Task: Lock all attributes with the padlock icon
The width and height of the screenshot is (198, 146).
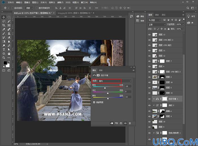Action: (169, 29)
